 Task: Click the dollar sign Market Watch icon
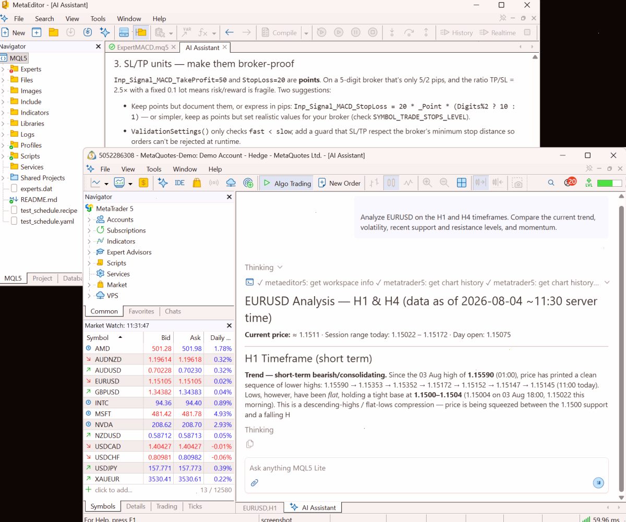coord(143,183)
